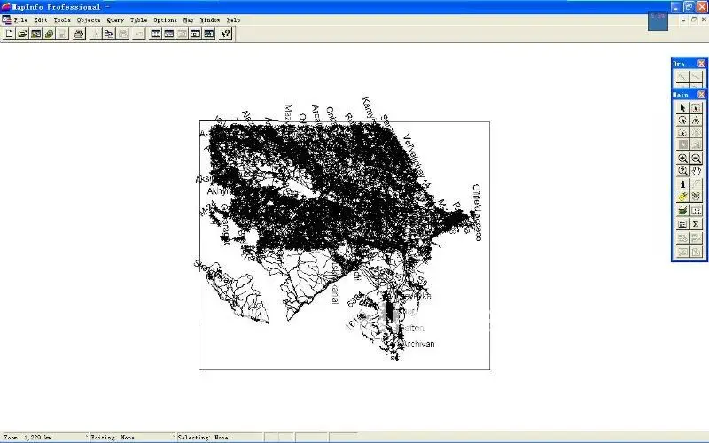Viewport: 709px width, 443px height.
Task: Click the Open Workspace toolbar icon
Action: pos(35,34)
